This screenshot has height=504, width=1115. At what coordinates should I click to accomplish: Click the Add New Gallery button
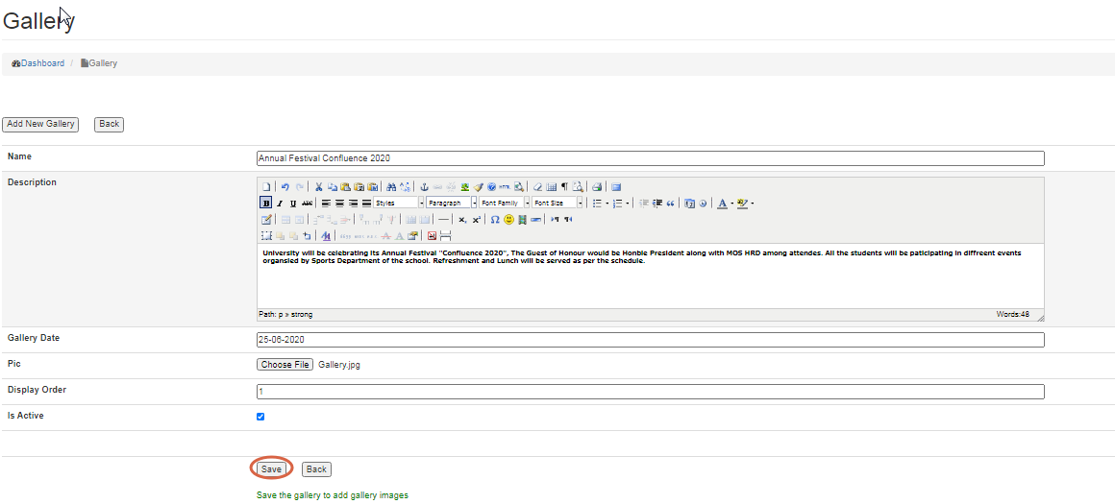[x=40, y=124]
